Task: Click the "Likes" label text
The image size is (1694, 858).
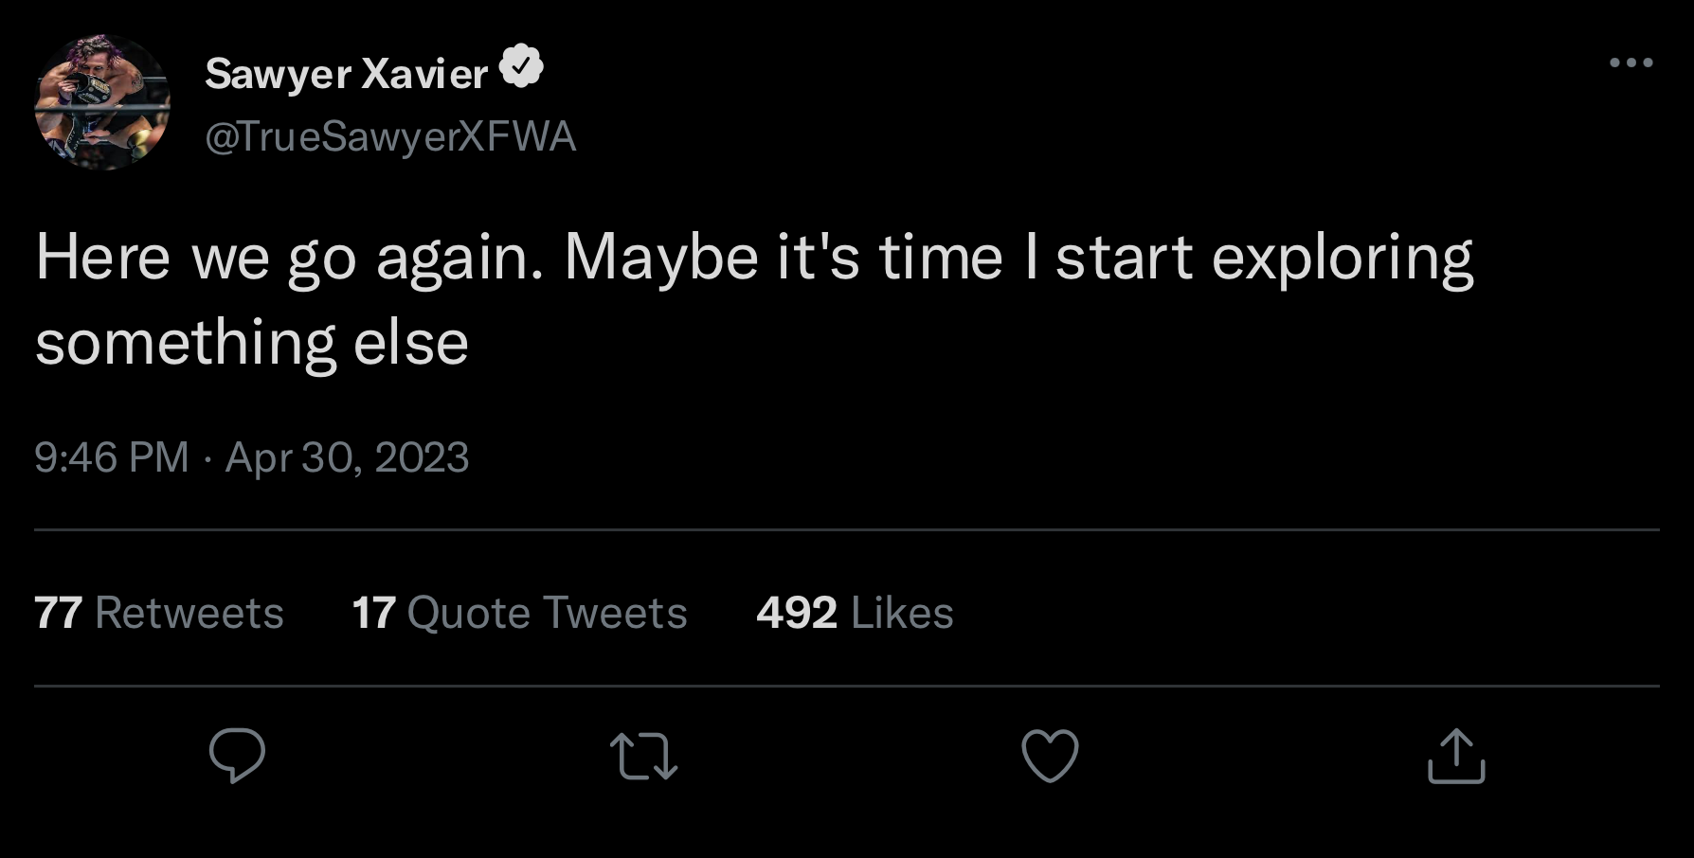Action: pos(902,613)
